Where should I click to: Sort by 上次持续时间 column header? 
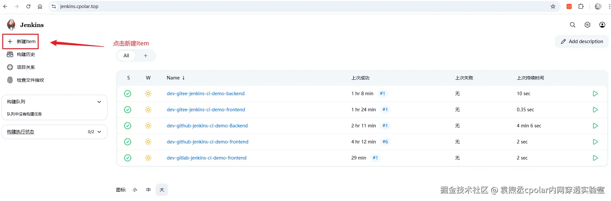[530, 78]
